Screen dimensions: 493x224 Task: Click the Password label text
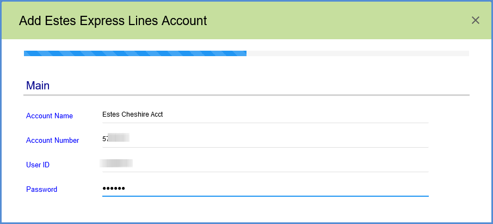[x=41, y=190]
